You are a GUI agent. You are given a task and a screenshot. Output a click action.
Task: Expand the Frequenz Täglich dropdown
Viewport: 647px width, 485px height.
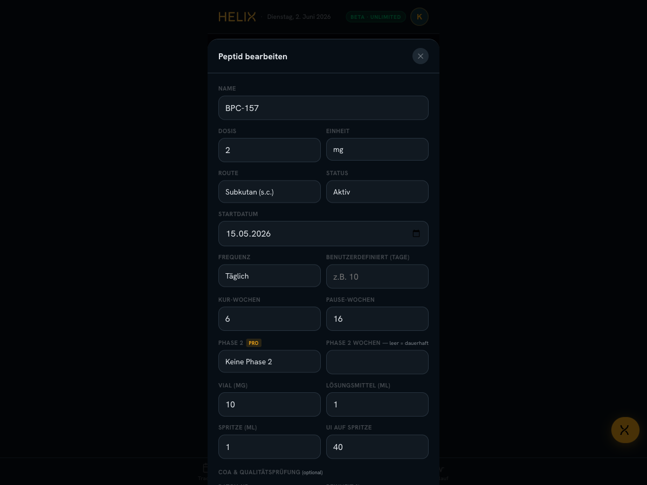click(x=270, y=275)
